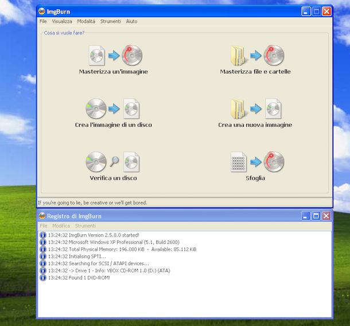Open the File menu in ImgBurn
Screen dimensions: 350x326
tap(43, 21)
